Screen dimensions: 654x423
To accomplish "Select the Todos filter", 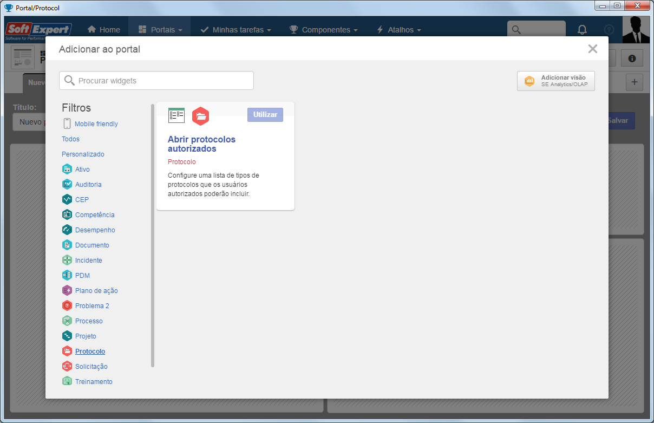I will point(71,139).
